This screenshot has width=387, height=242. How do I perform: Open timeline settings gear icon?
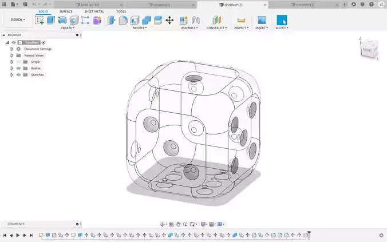click(381, 235)
